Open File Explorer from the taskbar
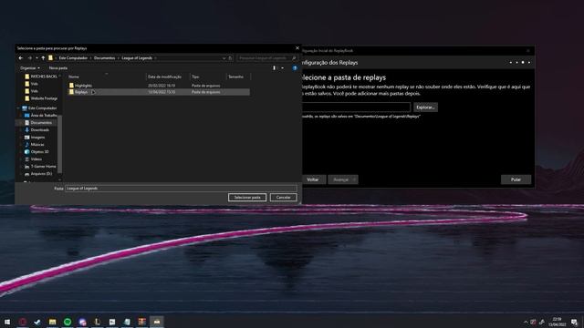The image size is (584, 328). point(53,322)
